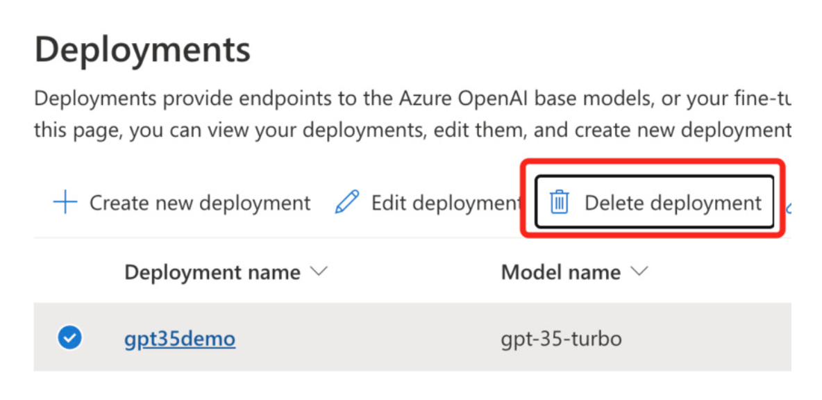The width and height of the screenshot is (822, 400).
Task: Expand the Deployment name column chevron
Action: (x=318, y=272)
